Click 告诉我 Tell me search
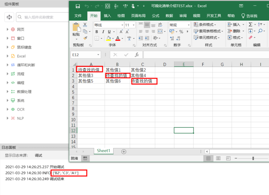The height and width of the screenshot is (195, 269). pyautogui.click(x=249, y=16)
